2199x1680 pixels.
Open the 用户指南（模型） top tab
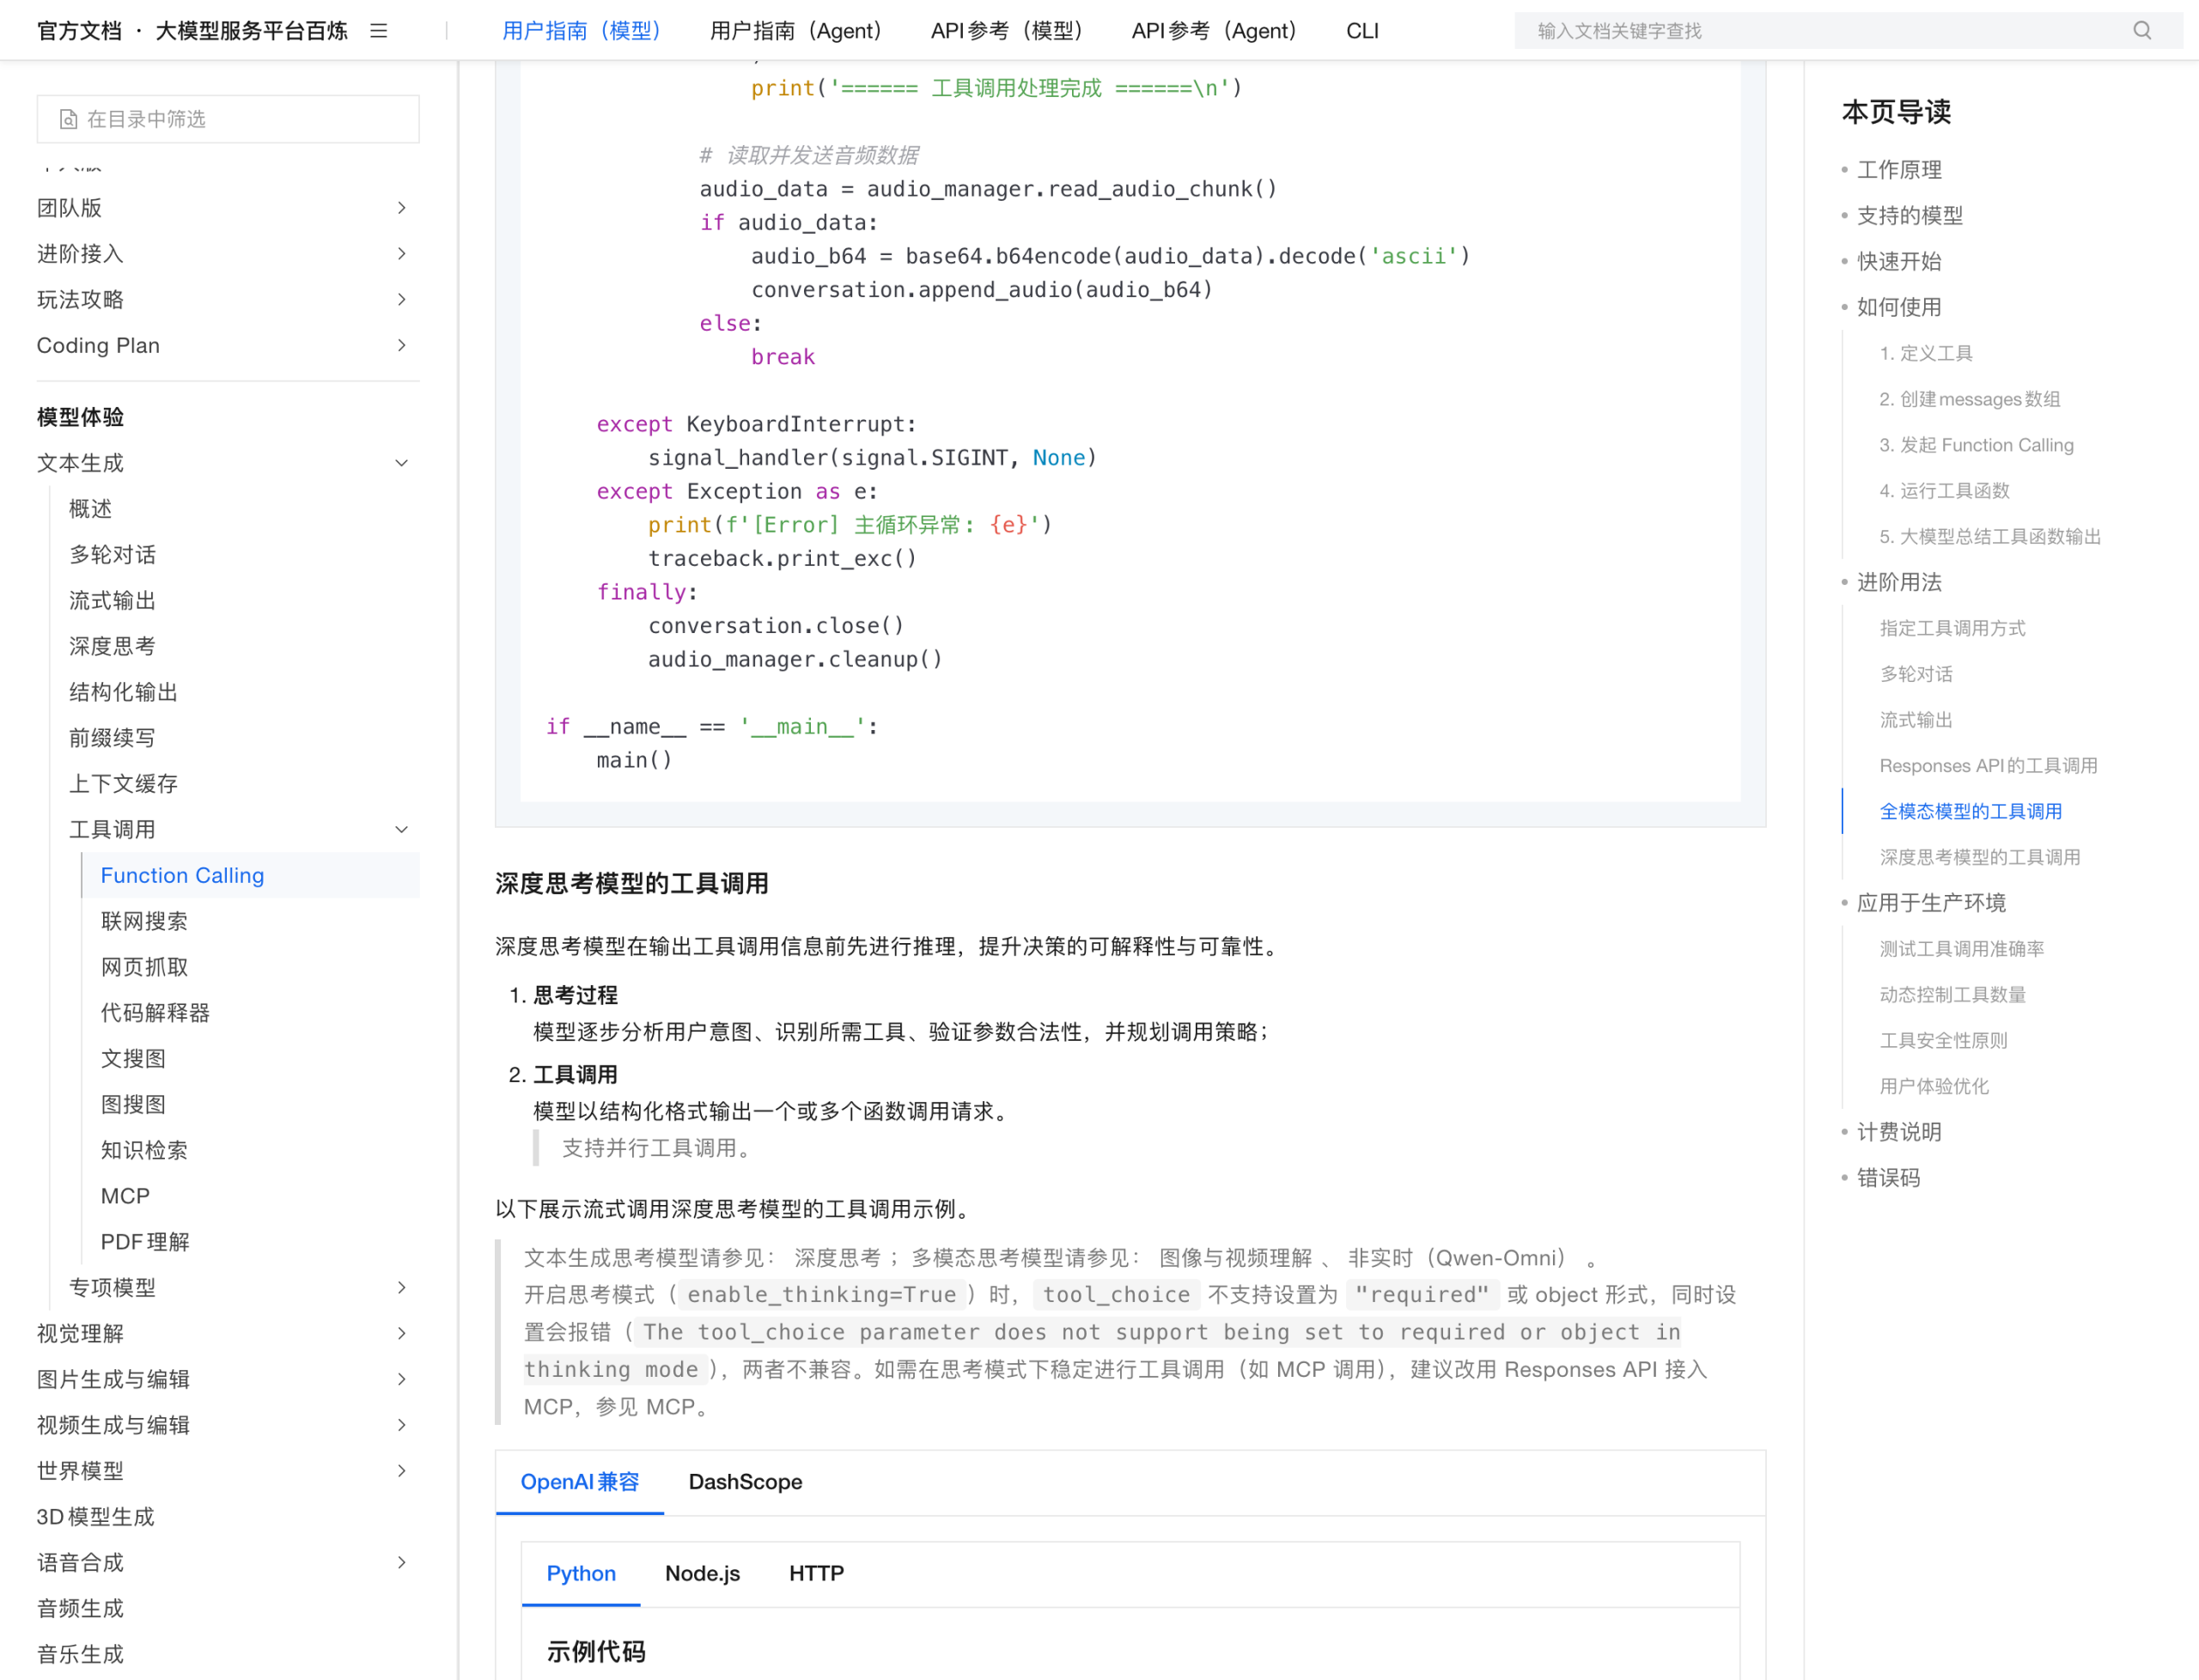click(x=581, y=31)
